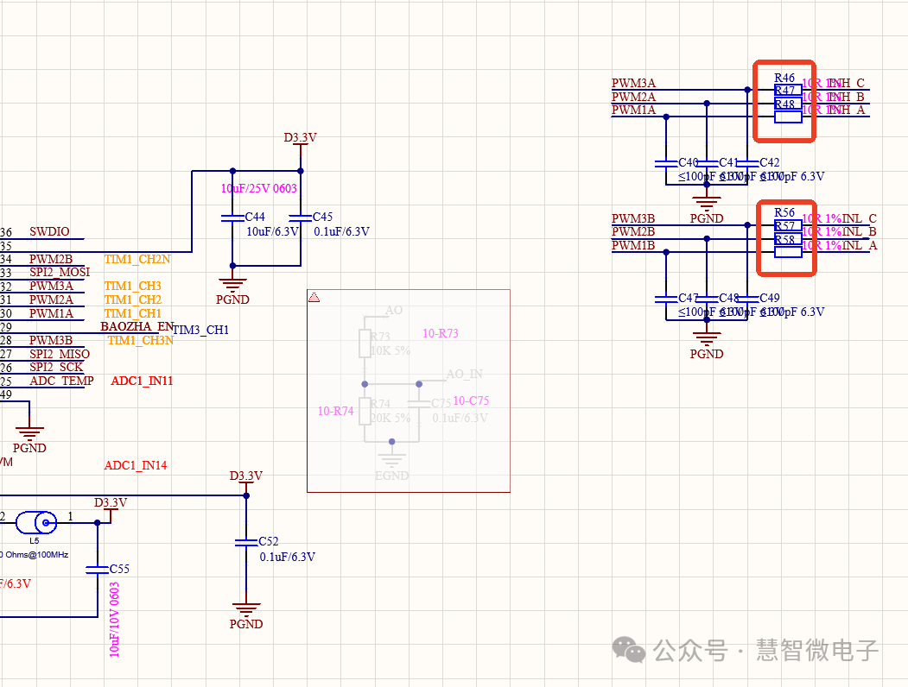The image size is (908, 687).
Task: Select capacitor C52 symbol
Action: click(246, 542)
